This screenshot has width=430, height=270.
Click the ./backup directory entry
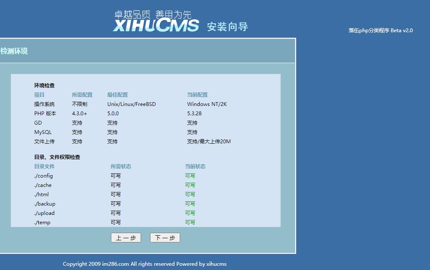(x=45, y=204)
